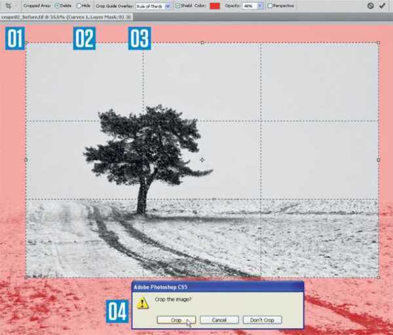Select the Hide cropped area option
This screenshot has height=335, width=393.
coord(79,5)
